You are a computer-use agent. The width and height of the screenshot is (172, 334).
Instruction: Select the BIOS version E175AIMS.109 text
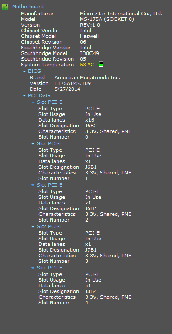(x=72, y=83)
